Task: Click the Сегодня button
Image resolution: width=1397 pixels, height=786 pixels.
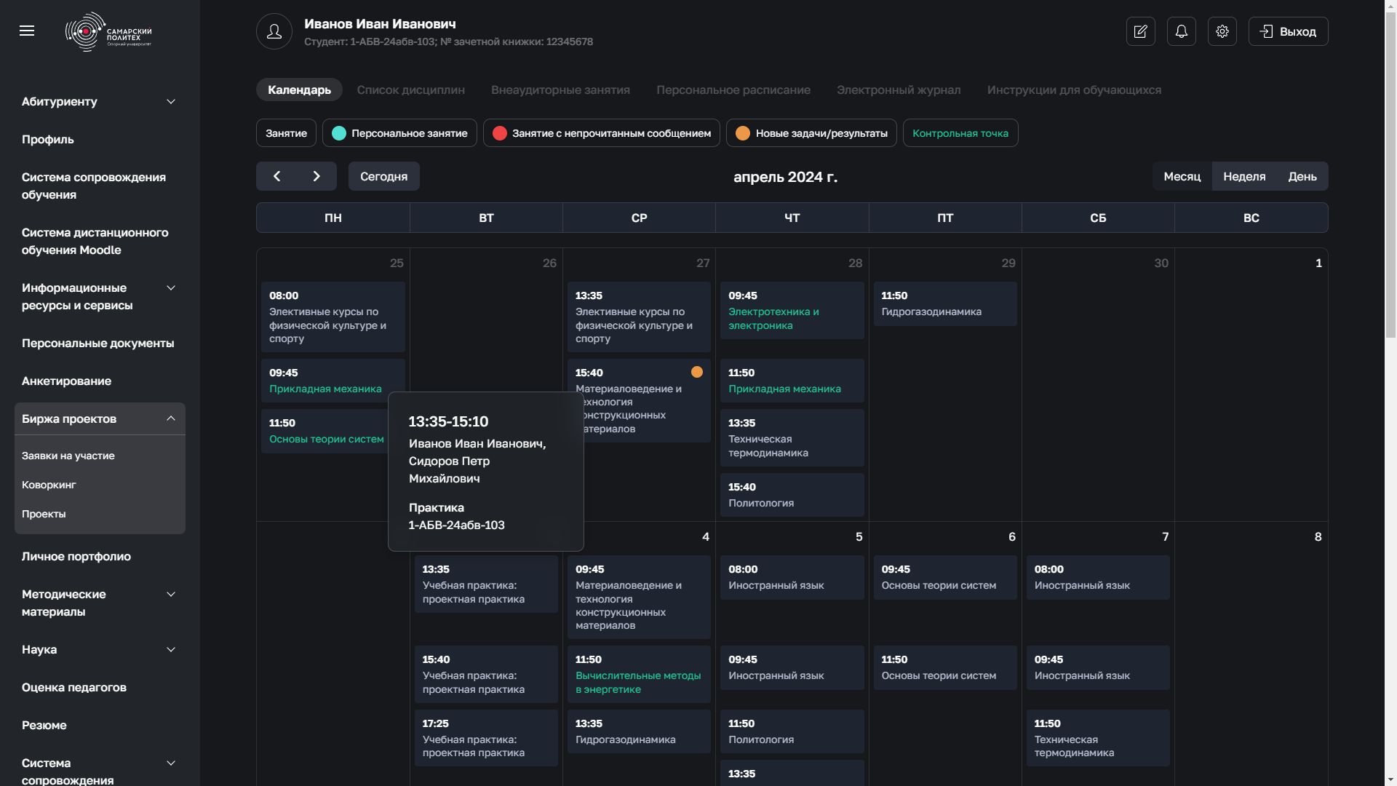Action: point(383,176)
